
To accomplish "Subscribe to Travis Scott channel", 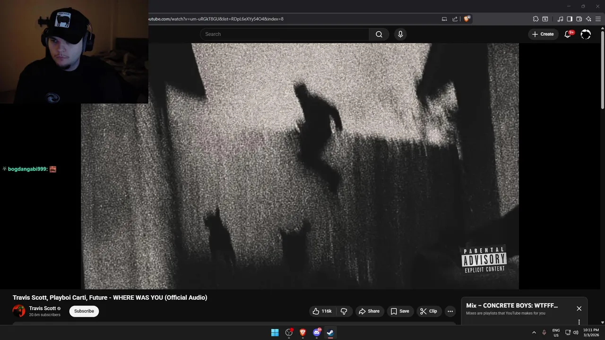I will pos(84,311).
